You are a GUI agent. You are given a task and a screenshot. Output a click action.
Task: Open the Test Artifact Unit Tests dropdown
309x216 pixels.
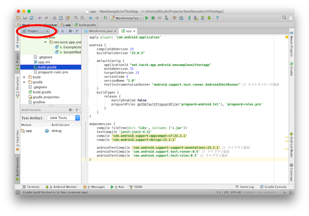pos(63,118)
